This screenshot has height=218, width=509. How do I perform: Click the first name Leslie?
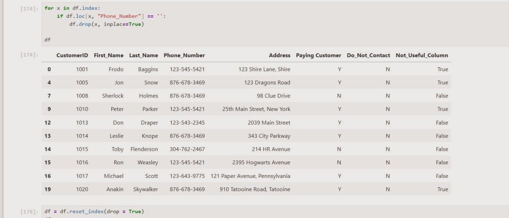pyautogui.click(x=117, y=136)
